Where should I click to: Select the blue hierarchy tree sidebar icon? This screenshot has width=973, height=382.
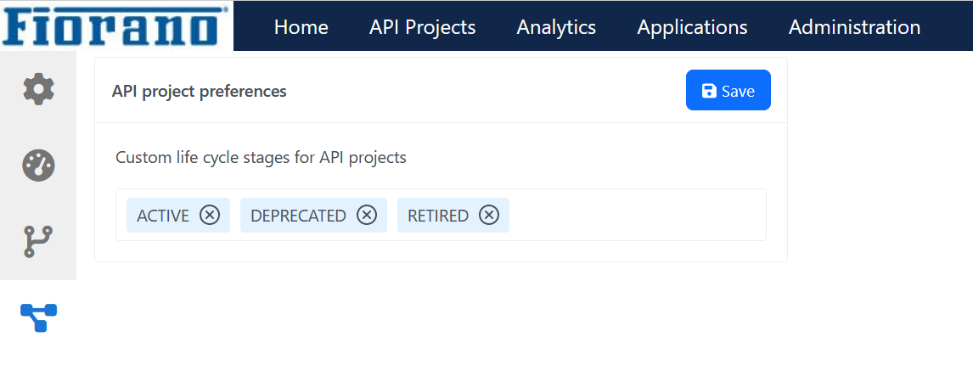(x=38, y=317)
